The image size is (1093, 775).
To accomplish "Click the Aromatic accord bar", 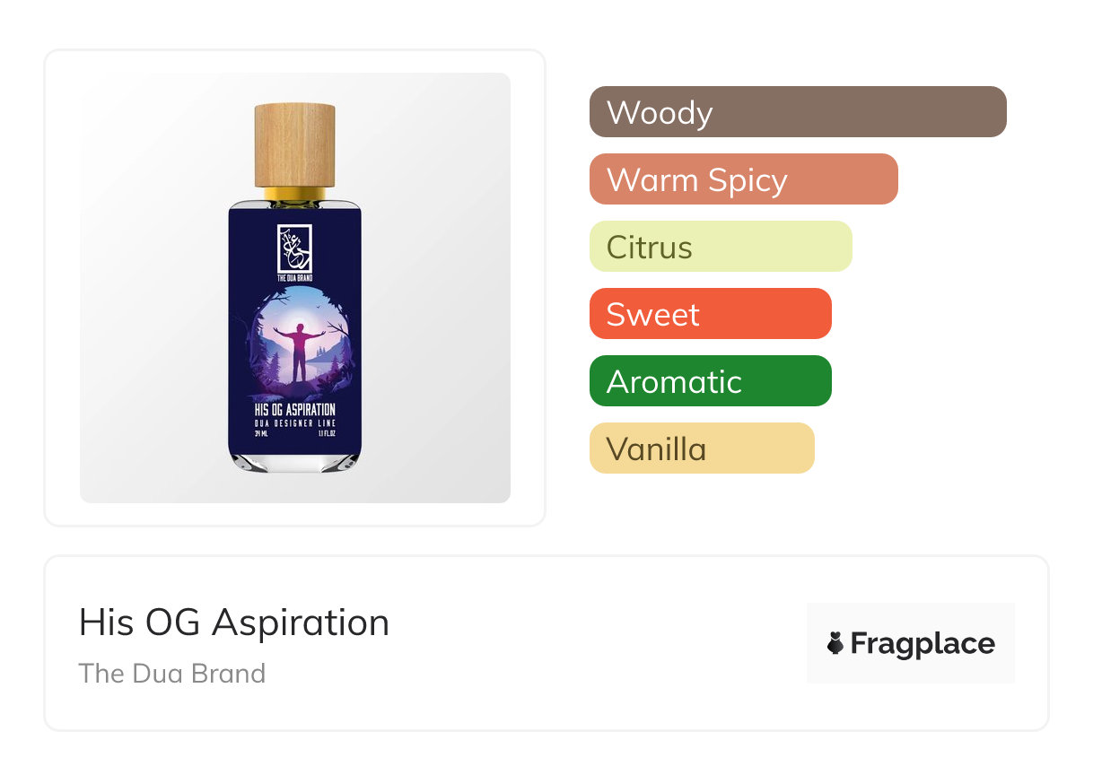I will 710,381.
